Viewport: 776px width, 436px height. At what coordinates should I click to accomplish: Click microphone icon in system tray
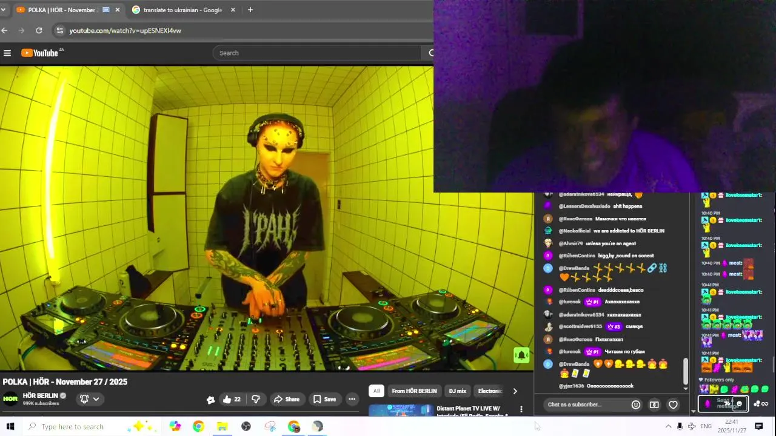pyautogui.click(x=680, y=426)
